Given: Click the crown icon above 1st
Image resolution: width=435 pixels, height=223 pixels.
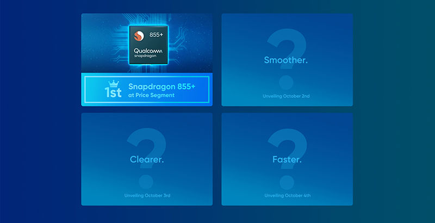Looking at the screenshot, I should (x=114, y=83).
